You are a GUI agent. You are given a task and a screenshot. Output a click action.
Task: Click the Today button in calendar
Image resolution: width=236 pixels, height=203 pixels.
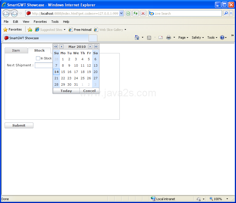point(66,91)
